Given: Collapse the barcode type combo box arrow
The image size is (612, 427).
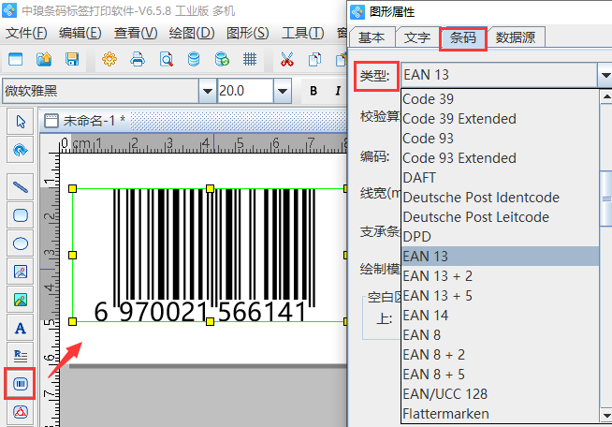Looking at the screenshot, I should (x=605, y=75).
